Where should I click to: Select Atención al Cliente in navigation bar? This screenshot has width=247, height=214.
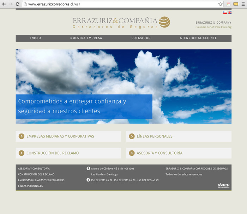(x=198, y=38)
